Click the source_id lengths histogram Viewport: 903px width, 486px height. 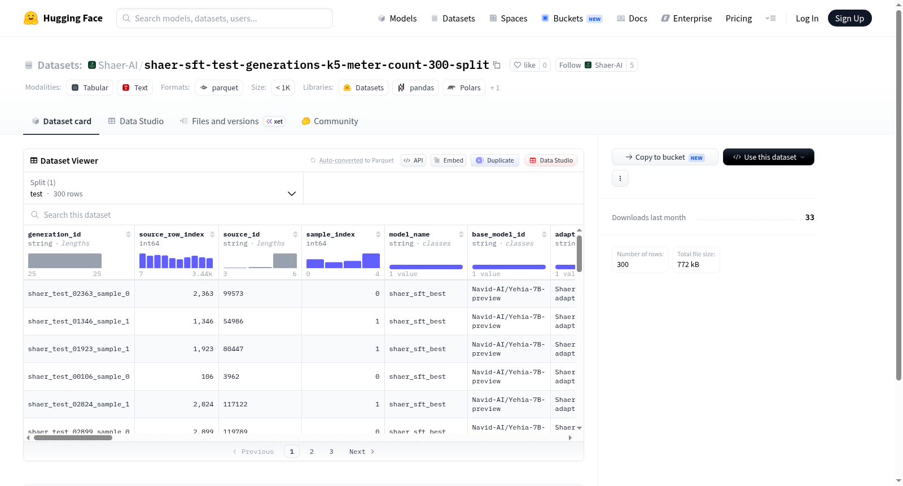260,261
